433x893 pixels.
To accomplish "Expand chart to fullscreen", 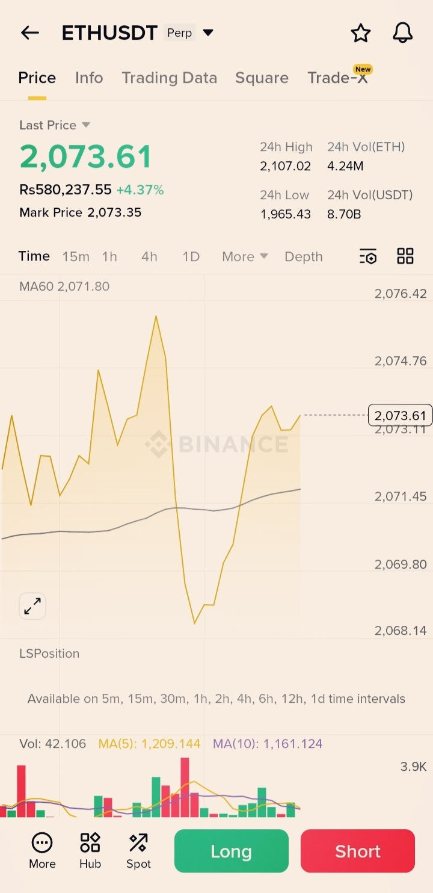I will [32, 606].
